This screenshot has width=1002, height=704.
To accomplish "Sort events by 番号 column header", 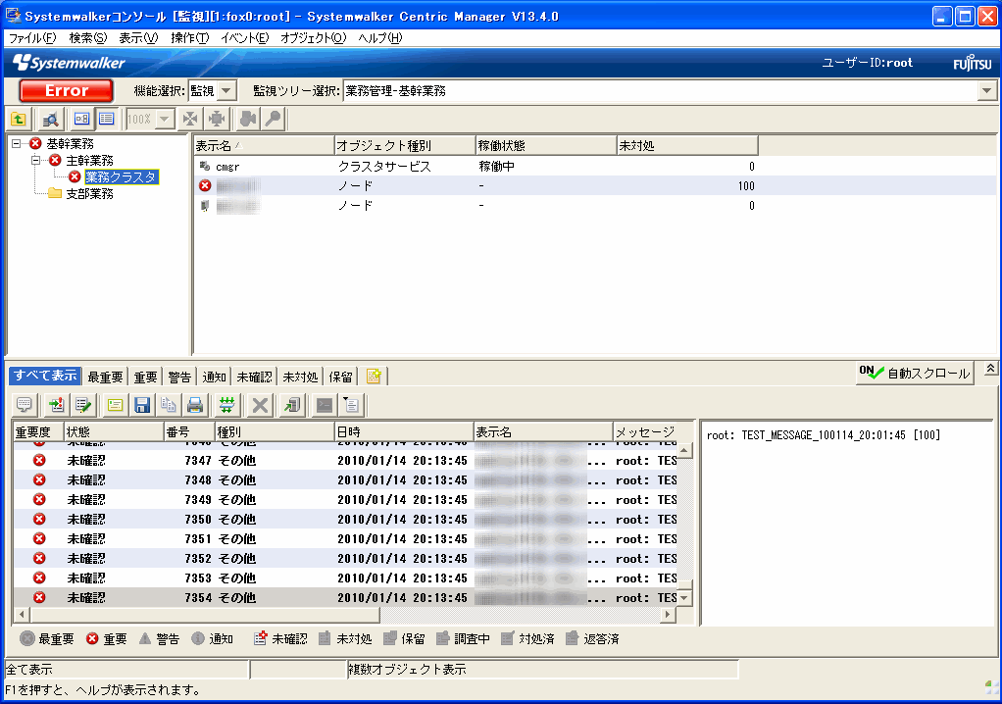I will [189, 431].
